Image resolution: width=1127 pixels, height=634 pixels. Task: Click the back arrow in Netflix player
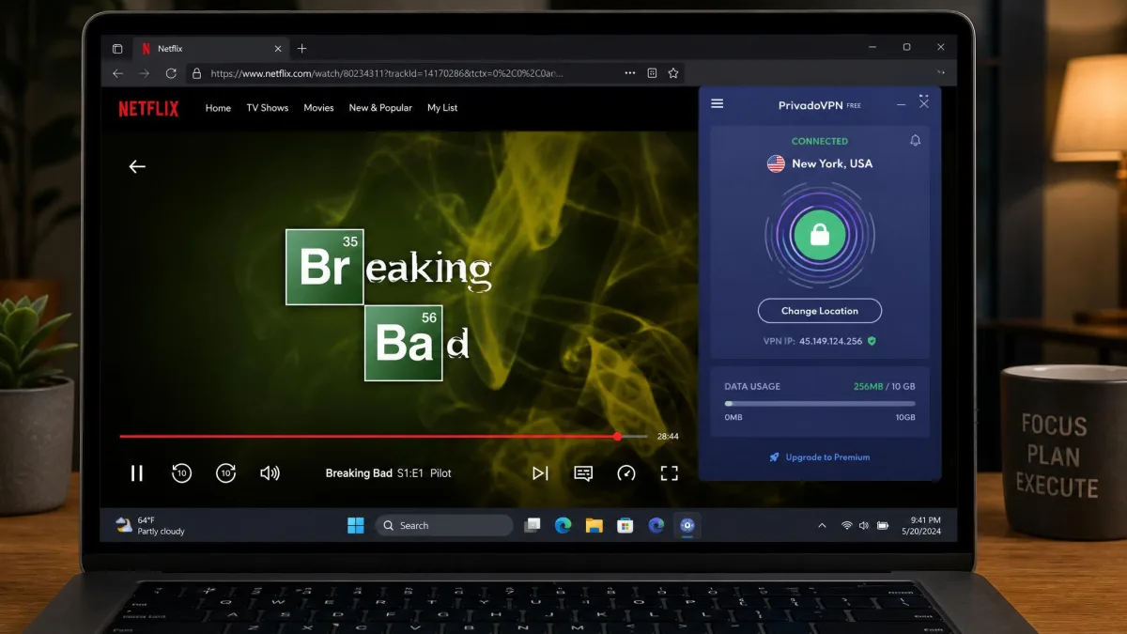pos(137,166)
